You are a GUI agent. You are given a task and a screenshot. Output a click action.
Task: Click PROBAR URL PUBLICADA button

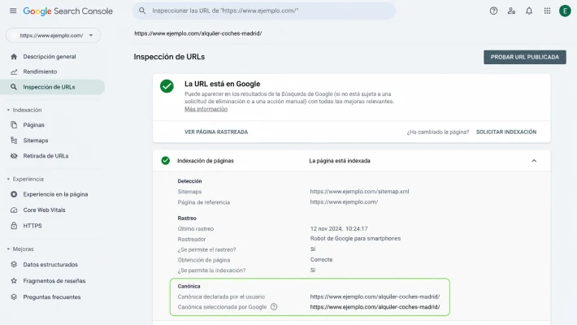(x=525, y=57)
